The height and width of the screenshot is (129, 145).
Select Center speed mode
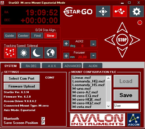(24, 36)
